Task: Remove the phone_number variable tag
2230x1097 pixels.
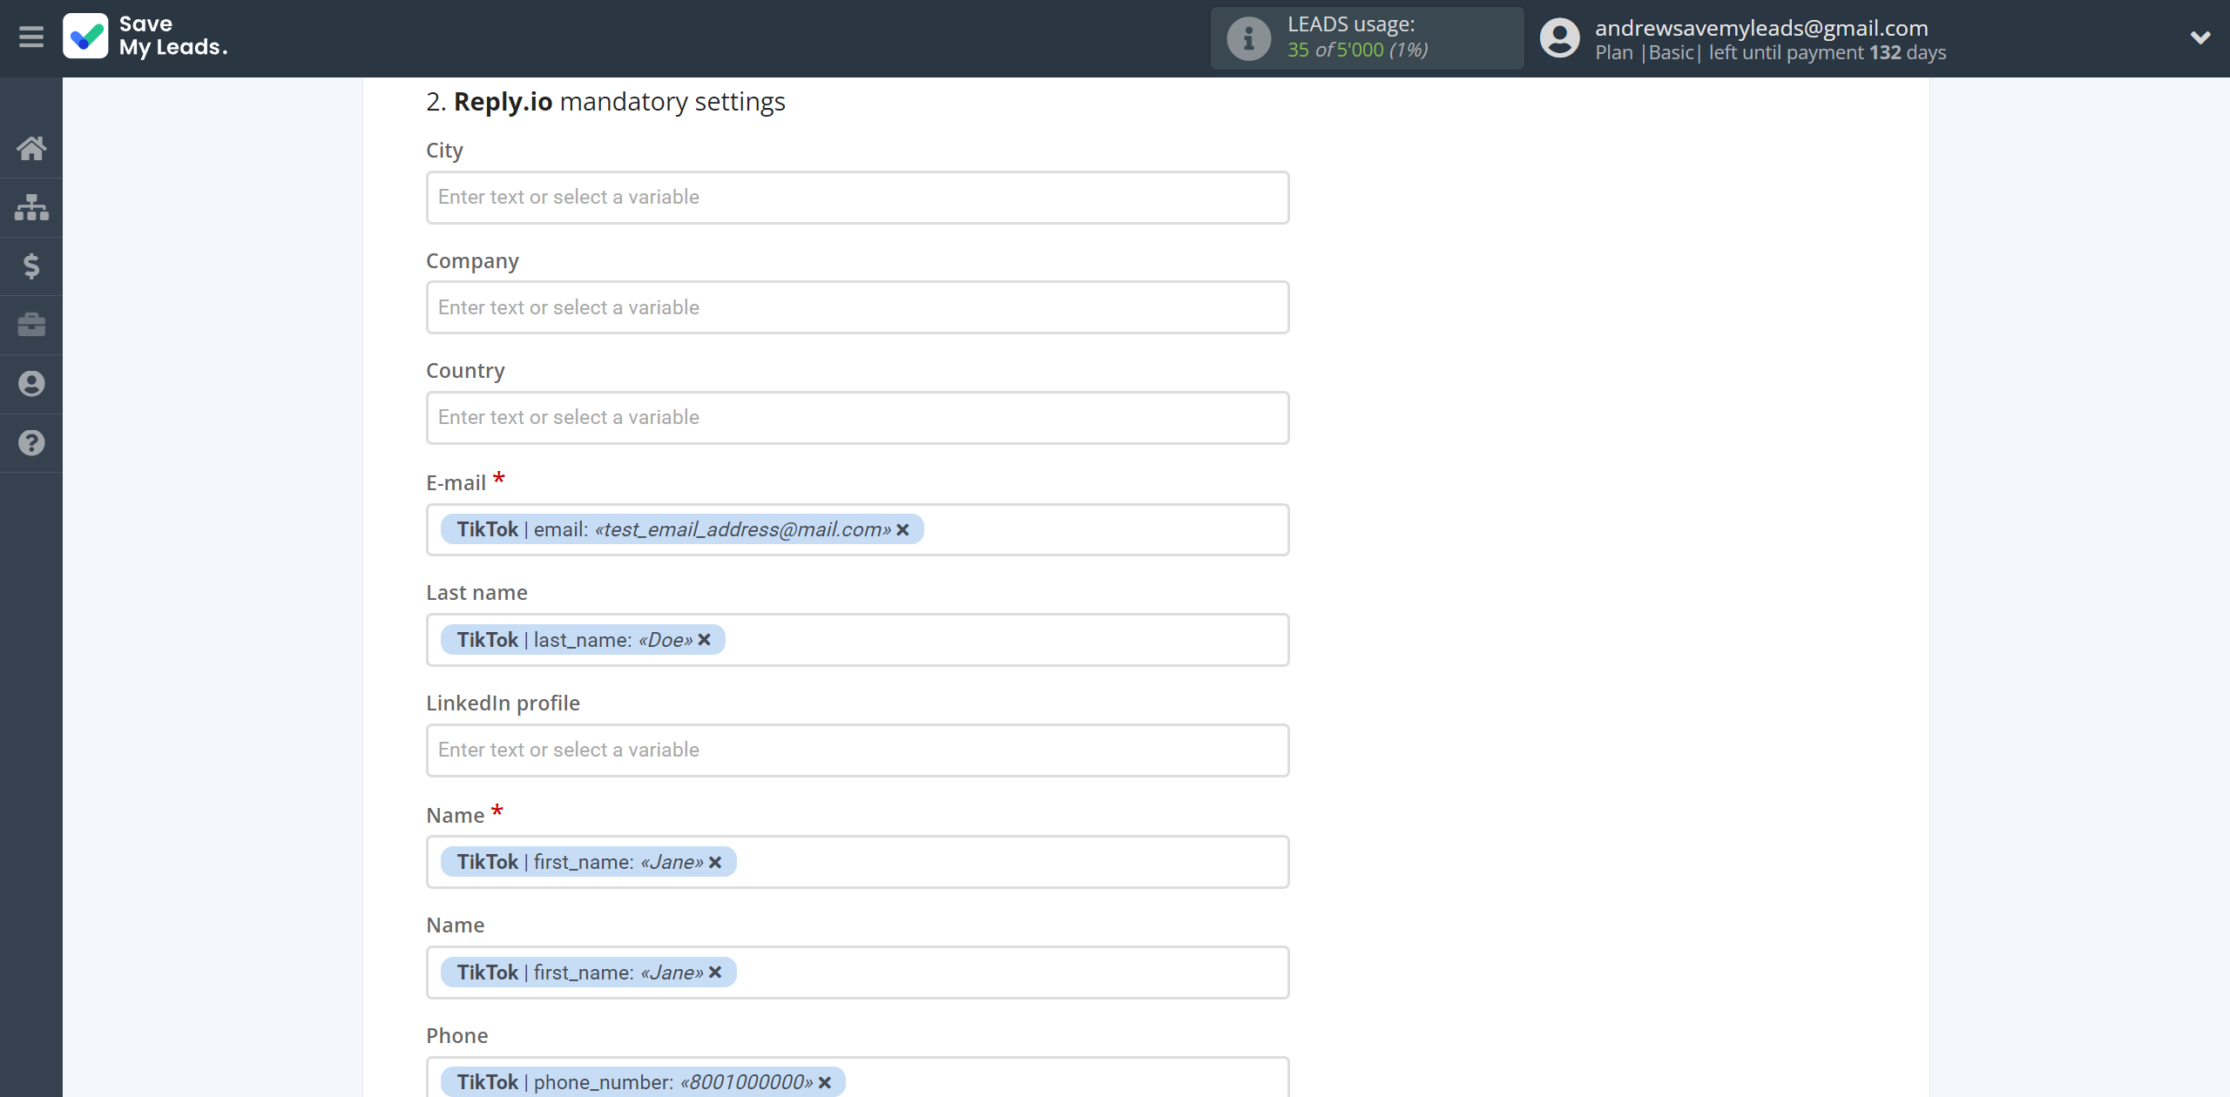Action: tap(825, 1082)
